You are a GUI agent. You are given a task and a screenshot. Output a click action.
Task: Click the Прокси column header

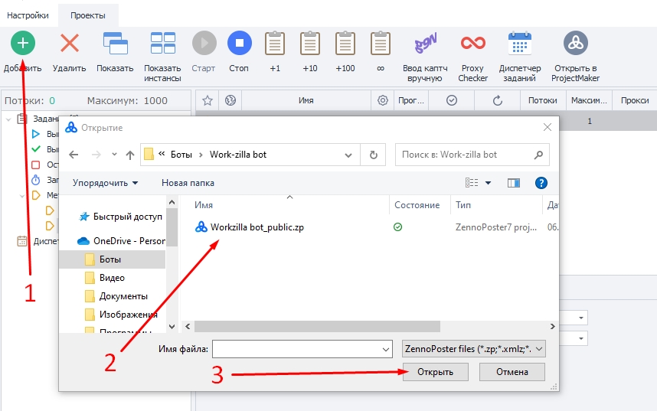[635, 100]
